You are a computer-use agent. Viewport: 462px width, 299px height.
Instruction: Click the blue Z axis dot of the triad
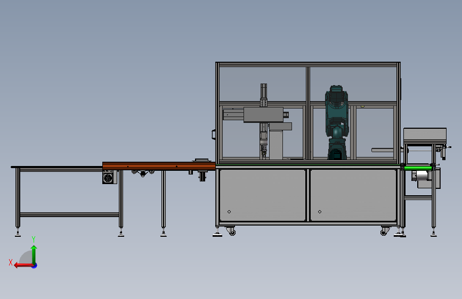35,265
